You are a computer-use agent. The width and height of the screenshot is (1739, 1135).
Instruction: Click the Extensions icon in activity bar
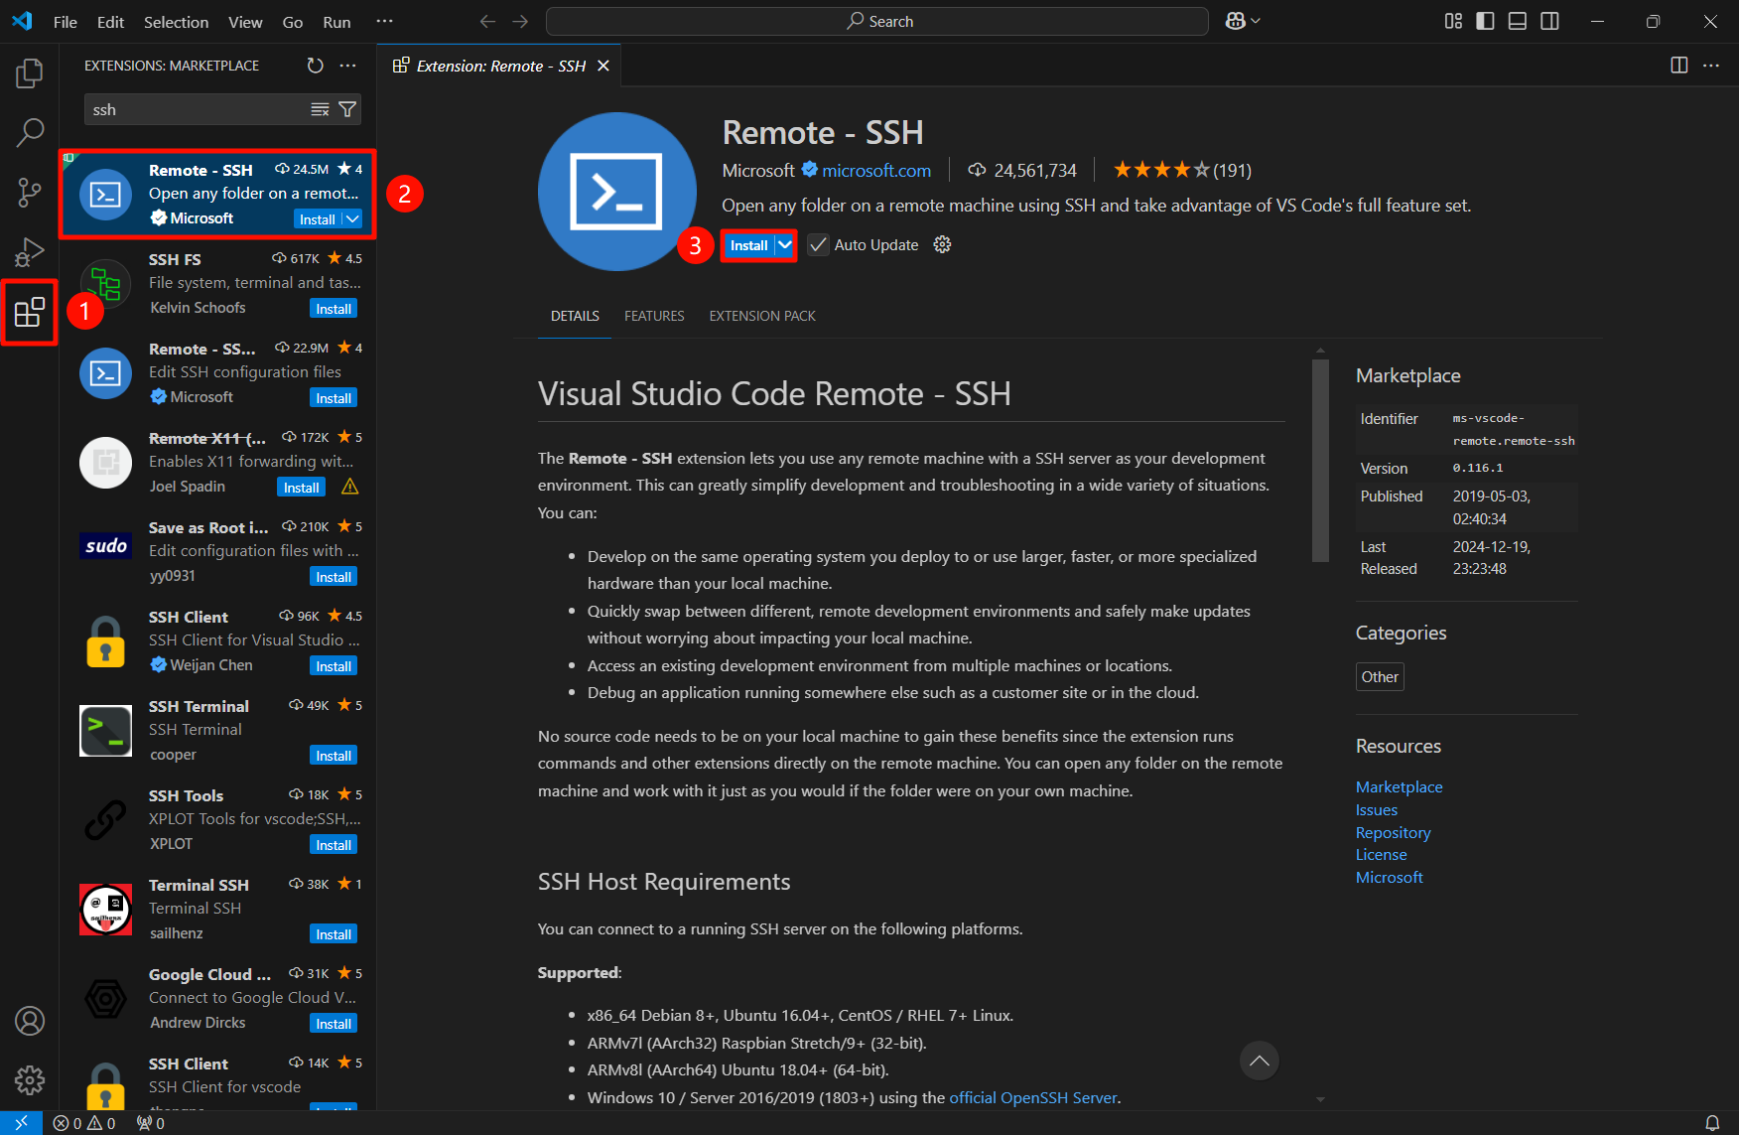[x=30, y=313]
